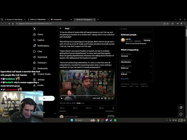Viewport: 187px width, 140px height.
Task: Open the #SaveDestiny trending topic
Action: click(126, 62)
